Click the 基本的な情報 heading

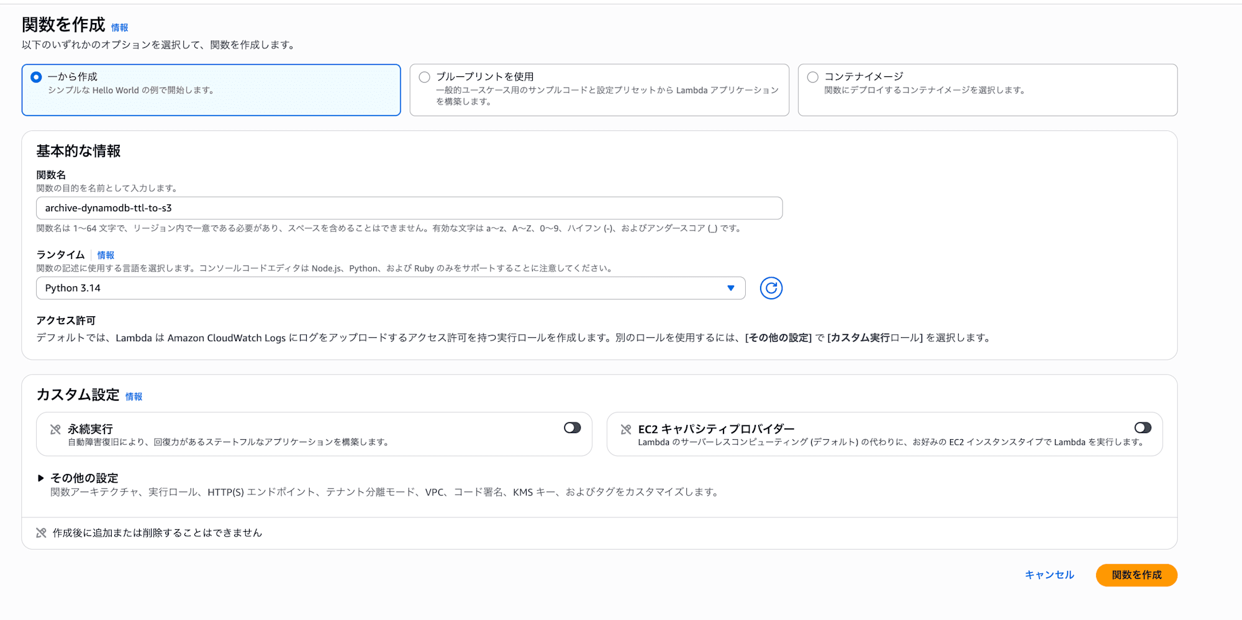(78, 151)
